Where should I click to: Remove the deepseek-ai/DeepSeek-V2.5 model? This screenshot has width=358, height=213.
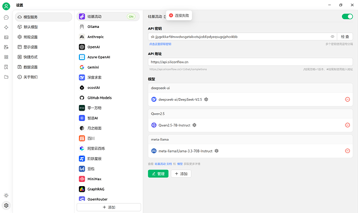coord(347,99)
